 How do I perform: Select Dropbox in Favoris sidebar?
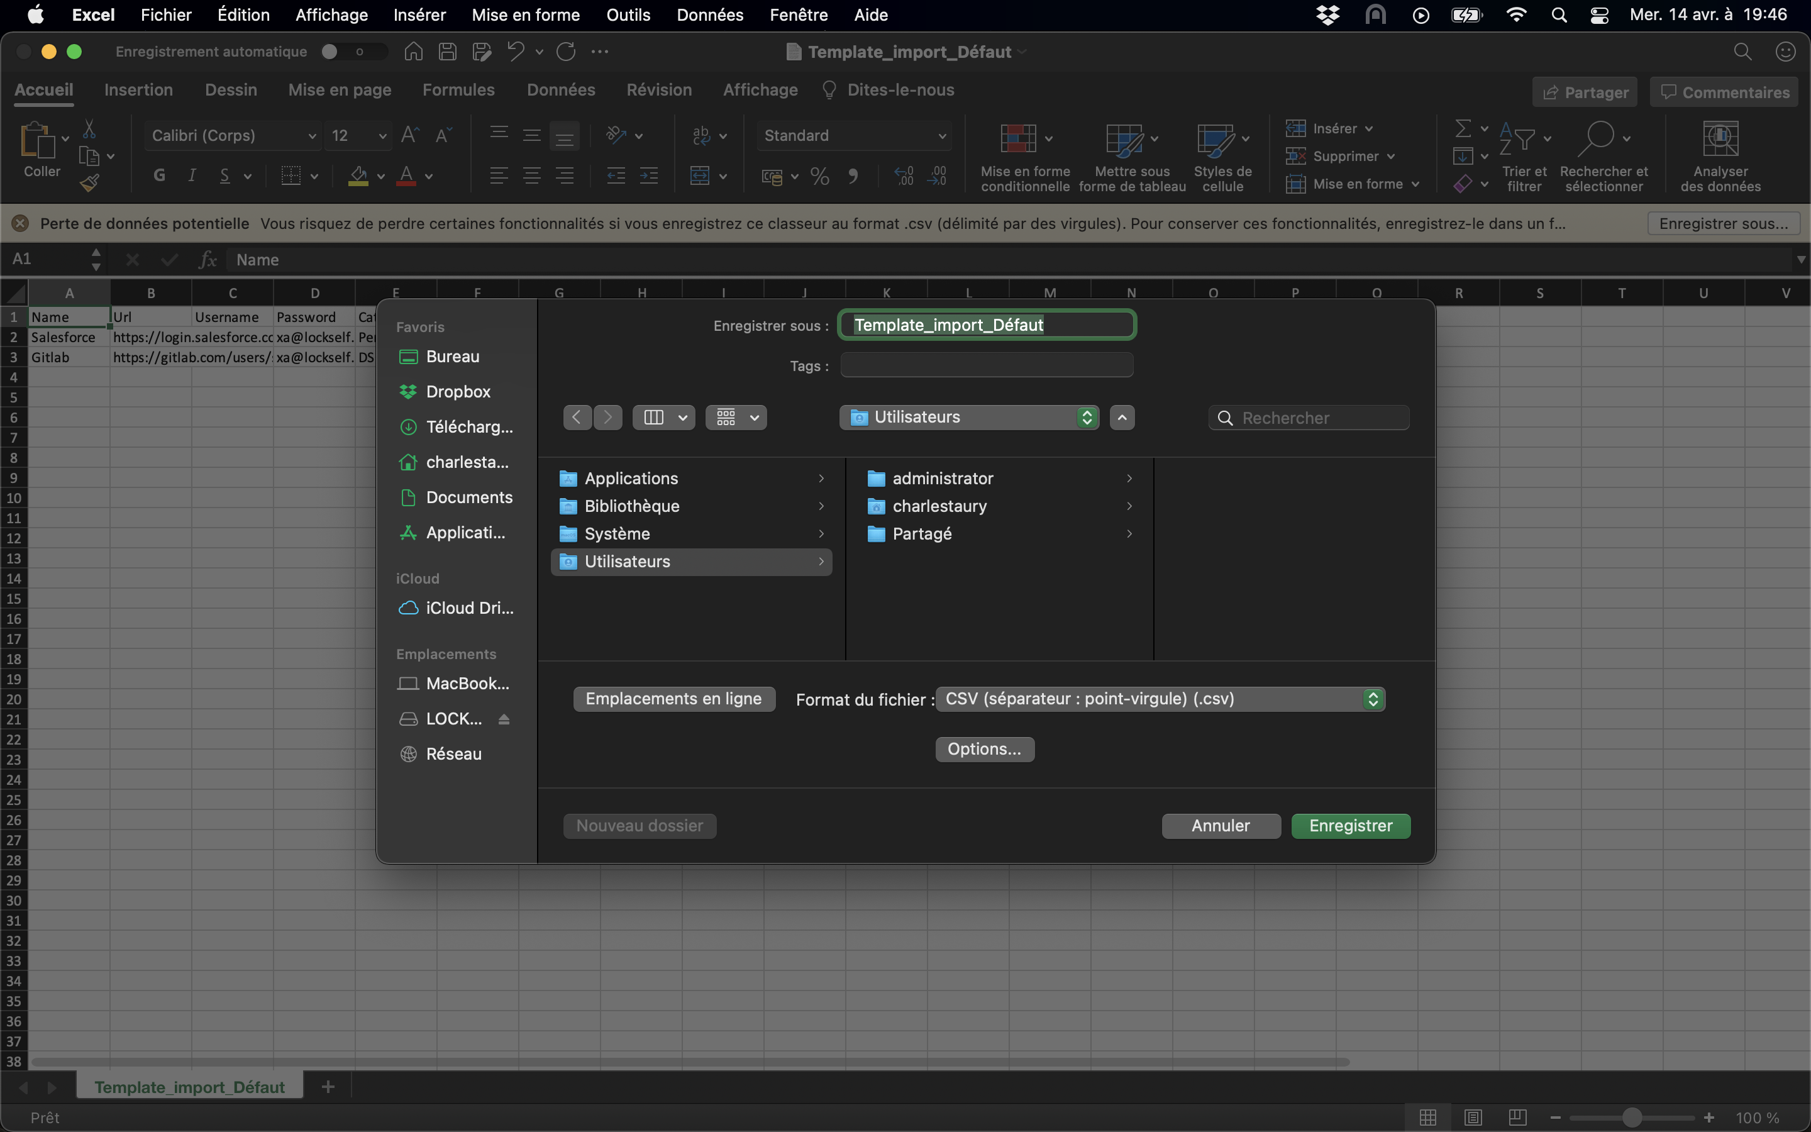[457, 392]
